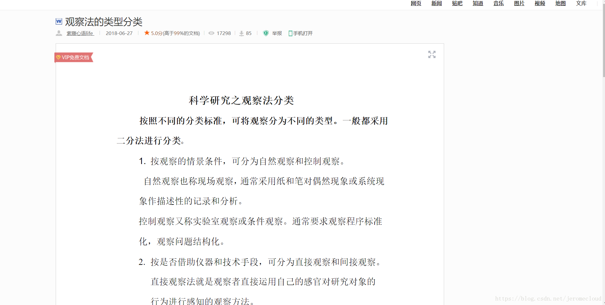Open the 视频 navigation link

click(x=540, y=4)
